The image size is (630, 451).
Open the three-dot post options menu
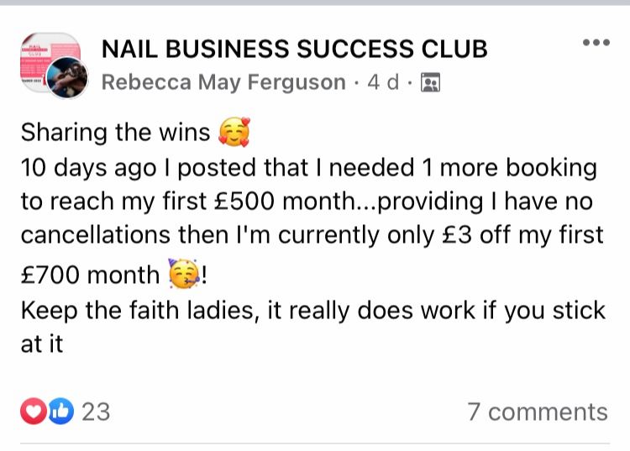pos(596,44)
